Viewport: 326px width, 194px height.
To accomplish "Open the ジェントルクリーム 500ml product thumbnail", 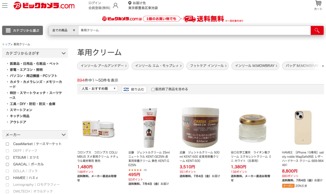I will [x=201, y=127].
